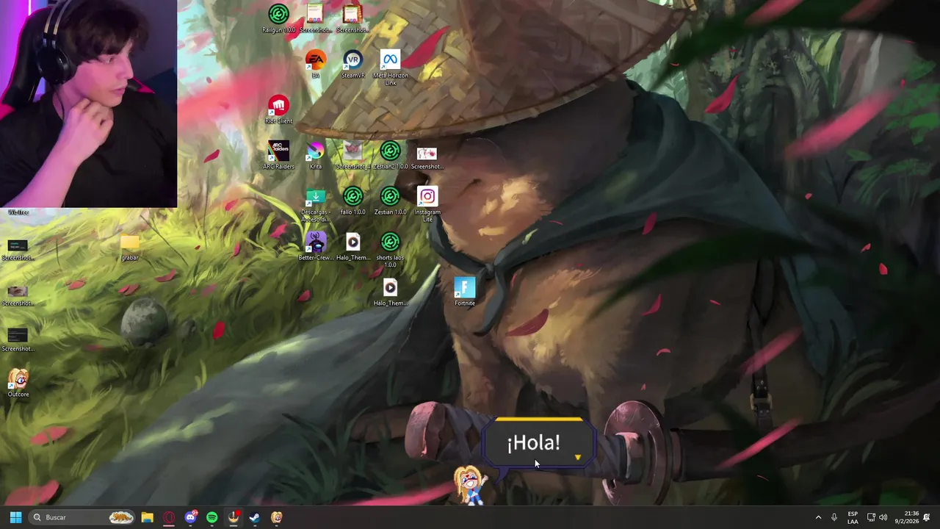Image resolution: width=940 pixels, height=529 pixels.
Task: Launch Instagram Lite shortcut
Action: pyautogui.click(x=427, y=204)
